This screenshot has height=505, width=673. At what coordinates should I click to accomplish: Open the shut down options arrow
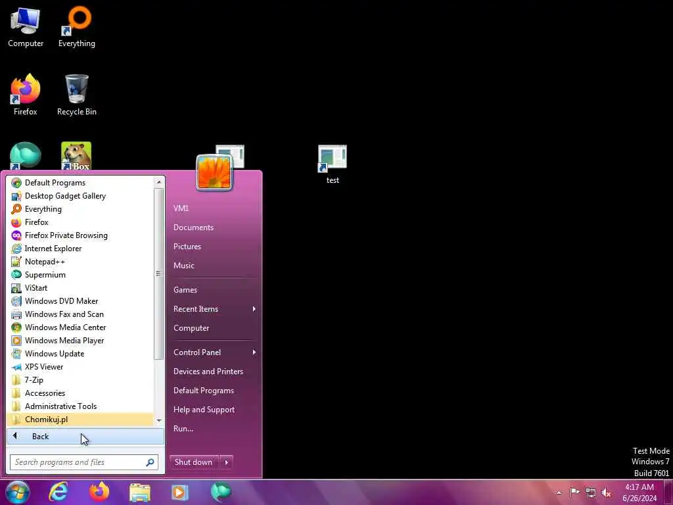click(x=227, y=462)
